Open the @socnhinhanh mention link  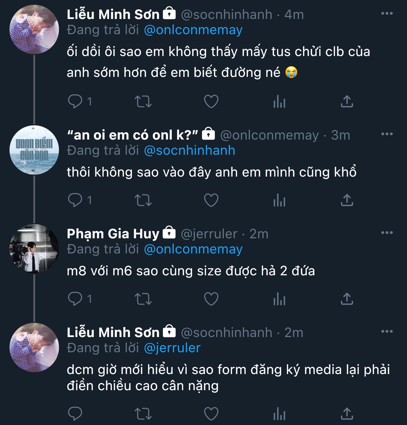189,151
